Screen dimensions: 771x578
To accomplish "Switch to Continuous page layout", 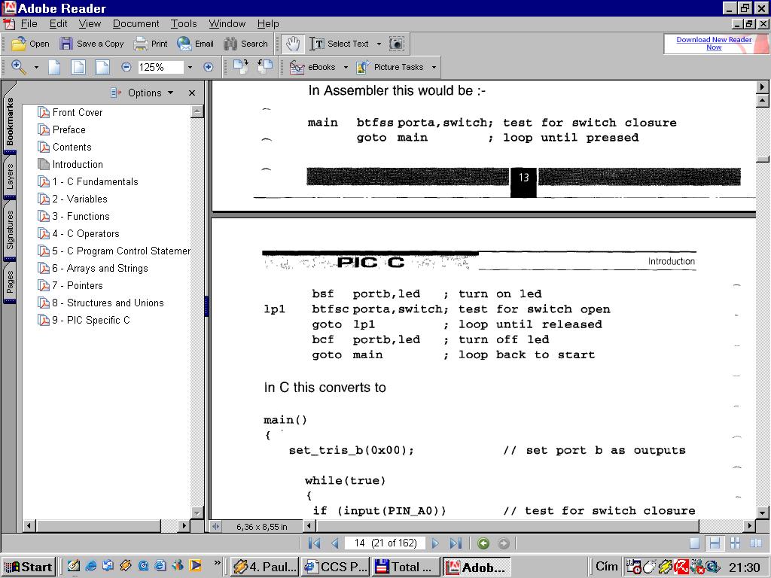I will [x=715, y=543].
